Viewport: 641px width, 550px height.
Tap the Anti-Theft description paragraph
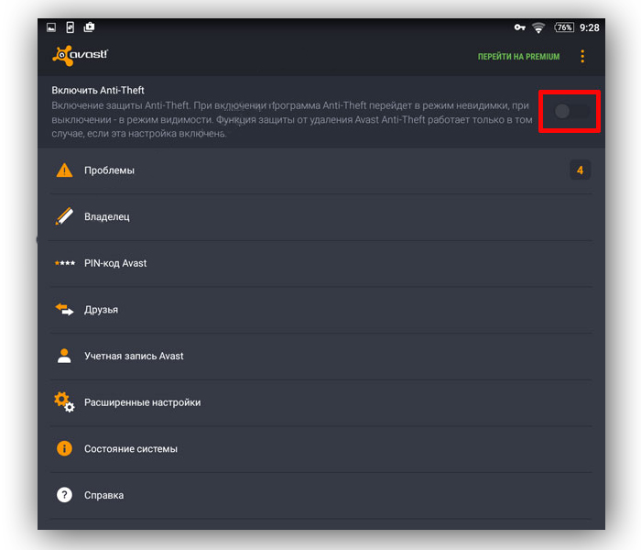click(292, 119)
